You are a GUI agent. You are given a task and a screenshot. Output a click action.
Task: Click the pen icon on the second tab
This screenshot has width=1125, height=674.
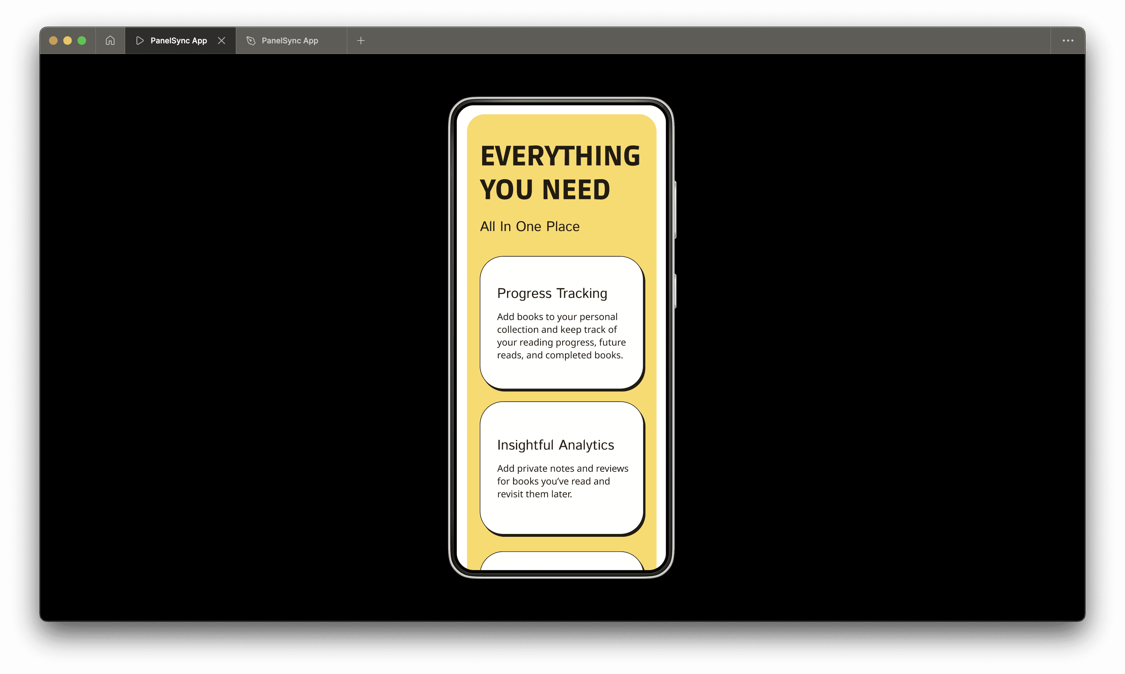pos(251,41)
